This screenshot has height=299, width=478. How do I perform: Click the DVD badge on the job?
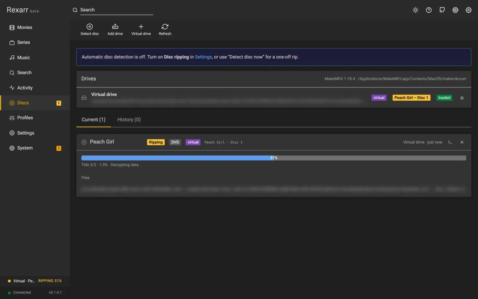click(175, 142)
